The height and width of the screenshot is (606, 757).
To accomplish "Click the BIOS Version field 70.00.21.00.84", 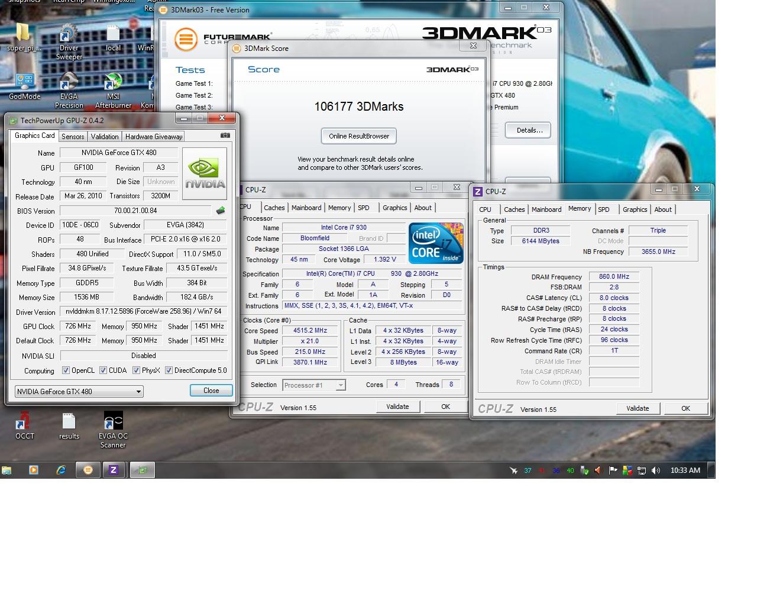I will (x=135, y=211).
